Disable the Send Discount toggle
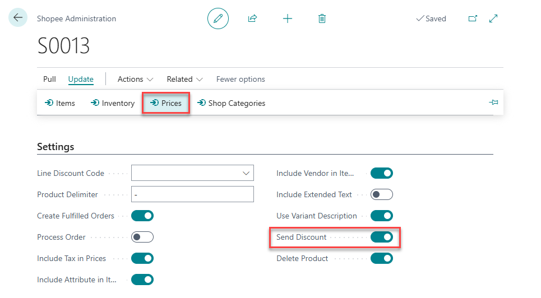This screenshot has height=298, width=541. tap(382, 237)
